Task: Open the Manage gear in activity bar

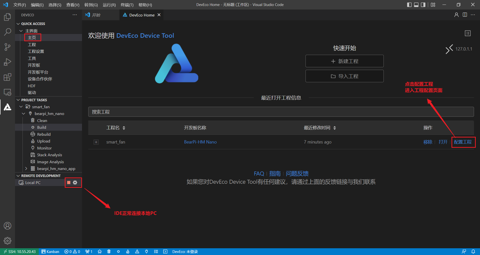Action: [7, 241]
